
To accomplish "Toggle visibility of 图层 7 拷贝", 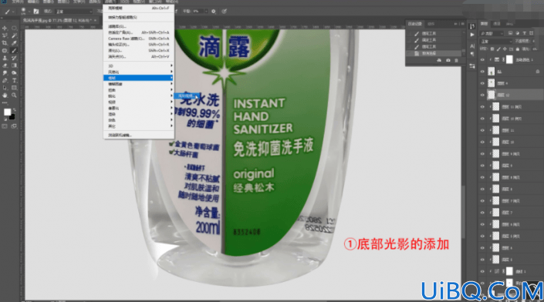I will click(482, 201).
